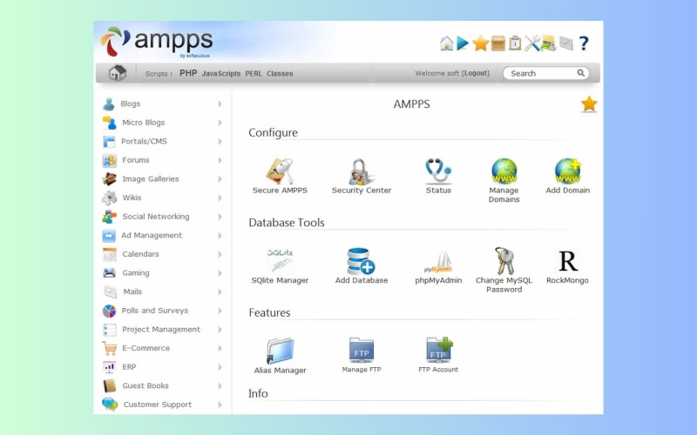Click the house icon in the gray navigation bar
The height and width of the screenshot is (435, 697).
(x=118, y=73)
